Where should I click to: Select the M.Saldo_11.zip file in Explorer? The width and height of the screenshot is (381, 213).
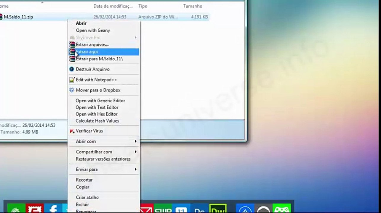(18, 17)
